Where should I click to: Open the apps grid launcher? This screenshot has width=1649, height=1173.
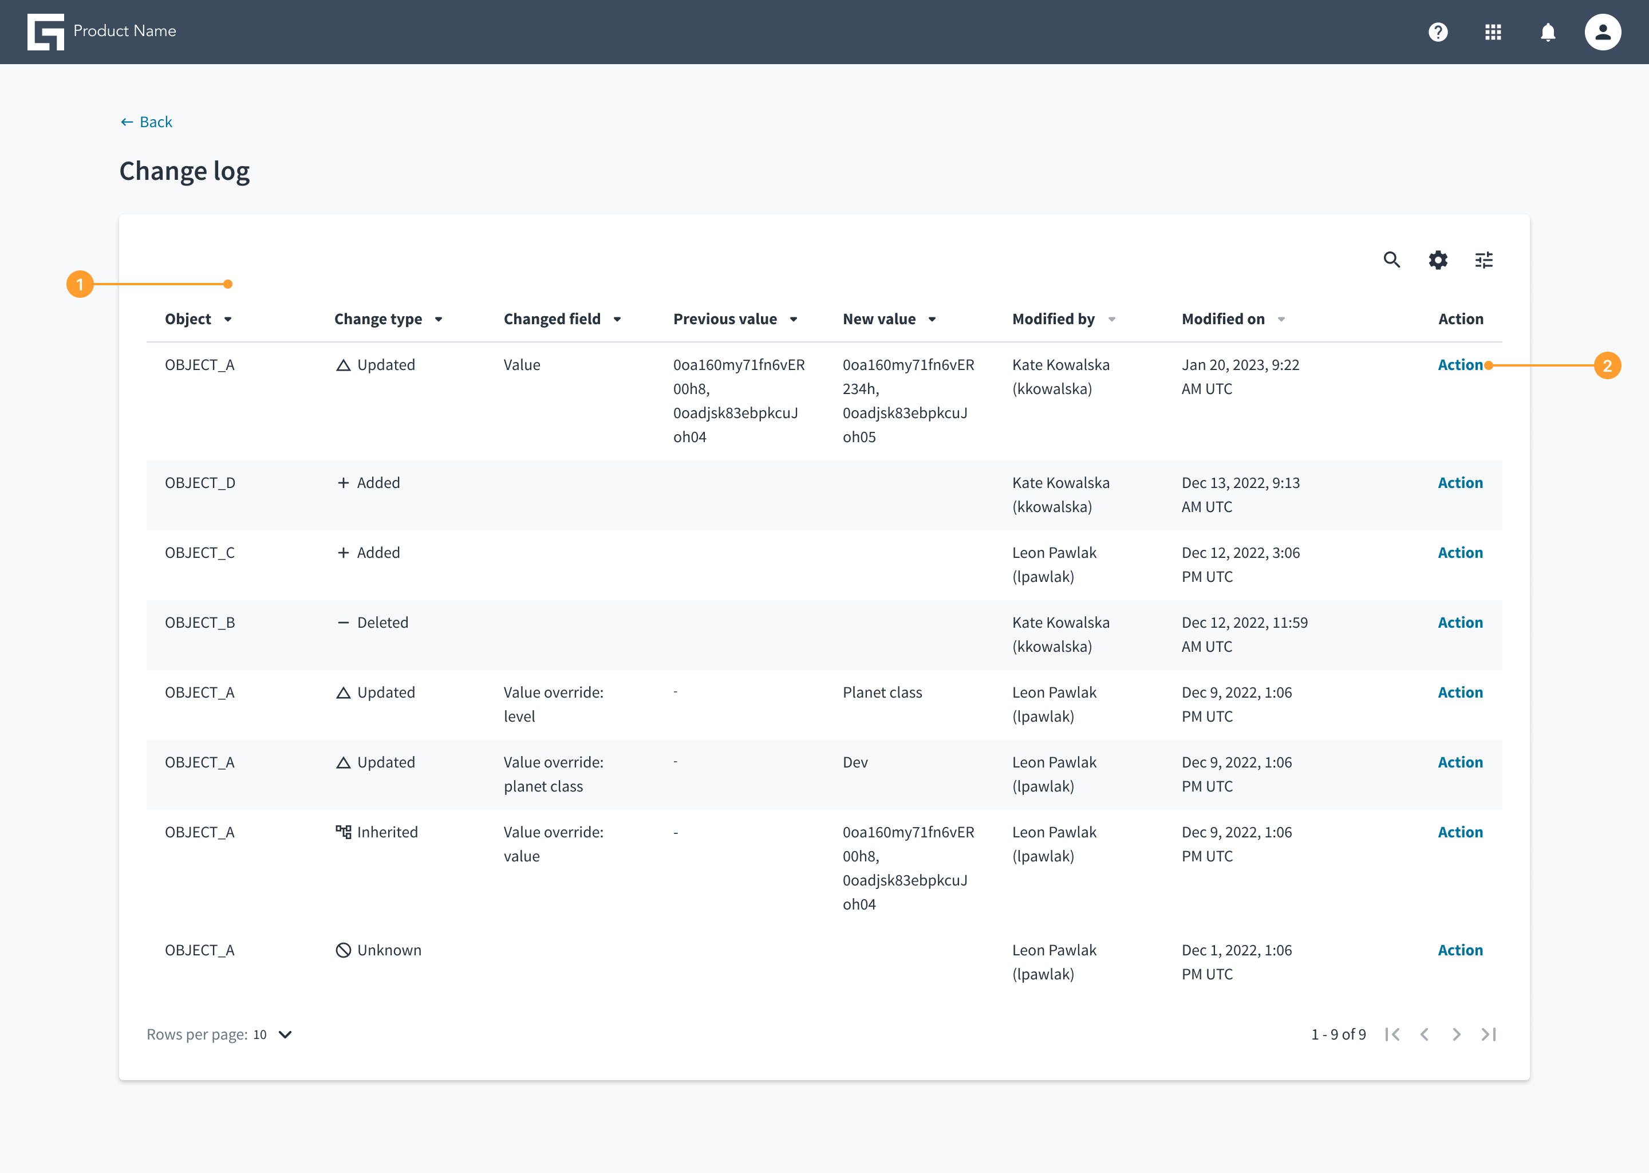(1492, 32)
